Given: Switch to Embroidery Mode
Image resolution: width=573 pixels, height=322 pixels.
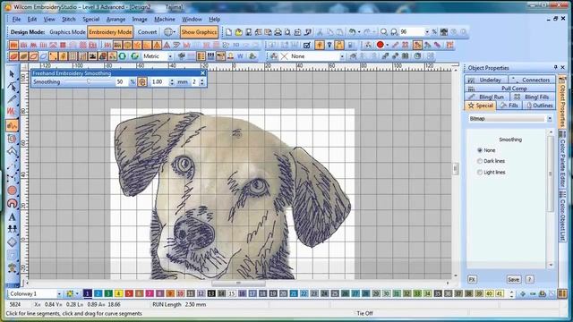Looking at the screenshot, I should (x=110, y=32).
